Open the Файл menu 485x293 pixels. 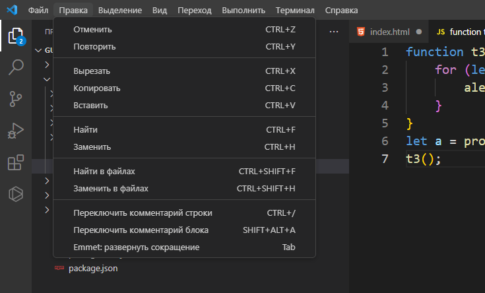pos(38,10)
